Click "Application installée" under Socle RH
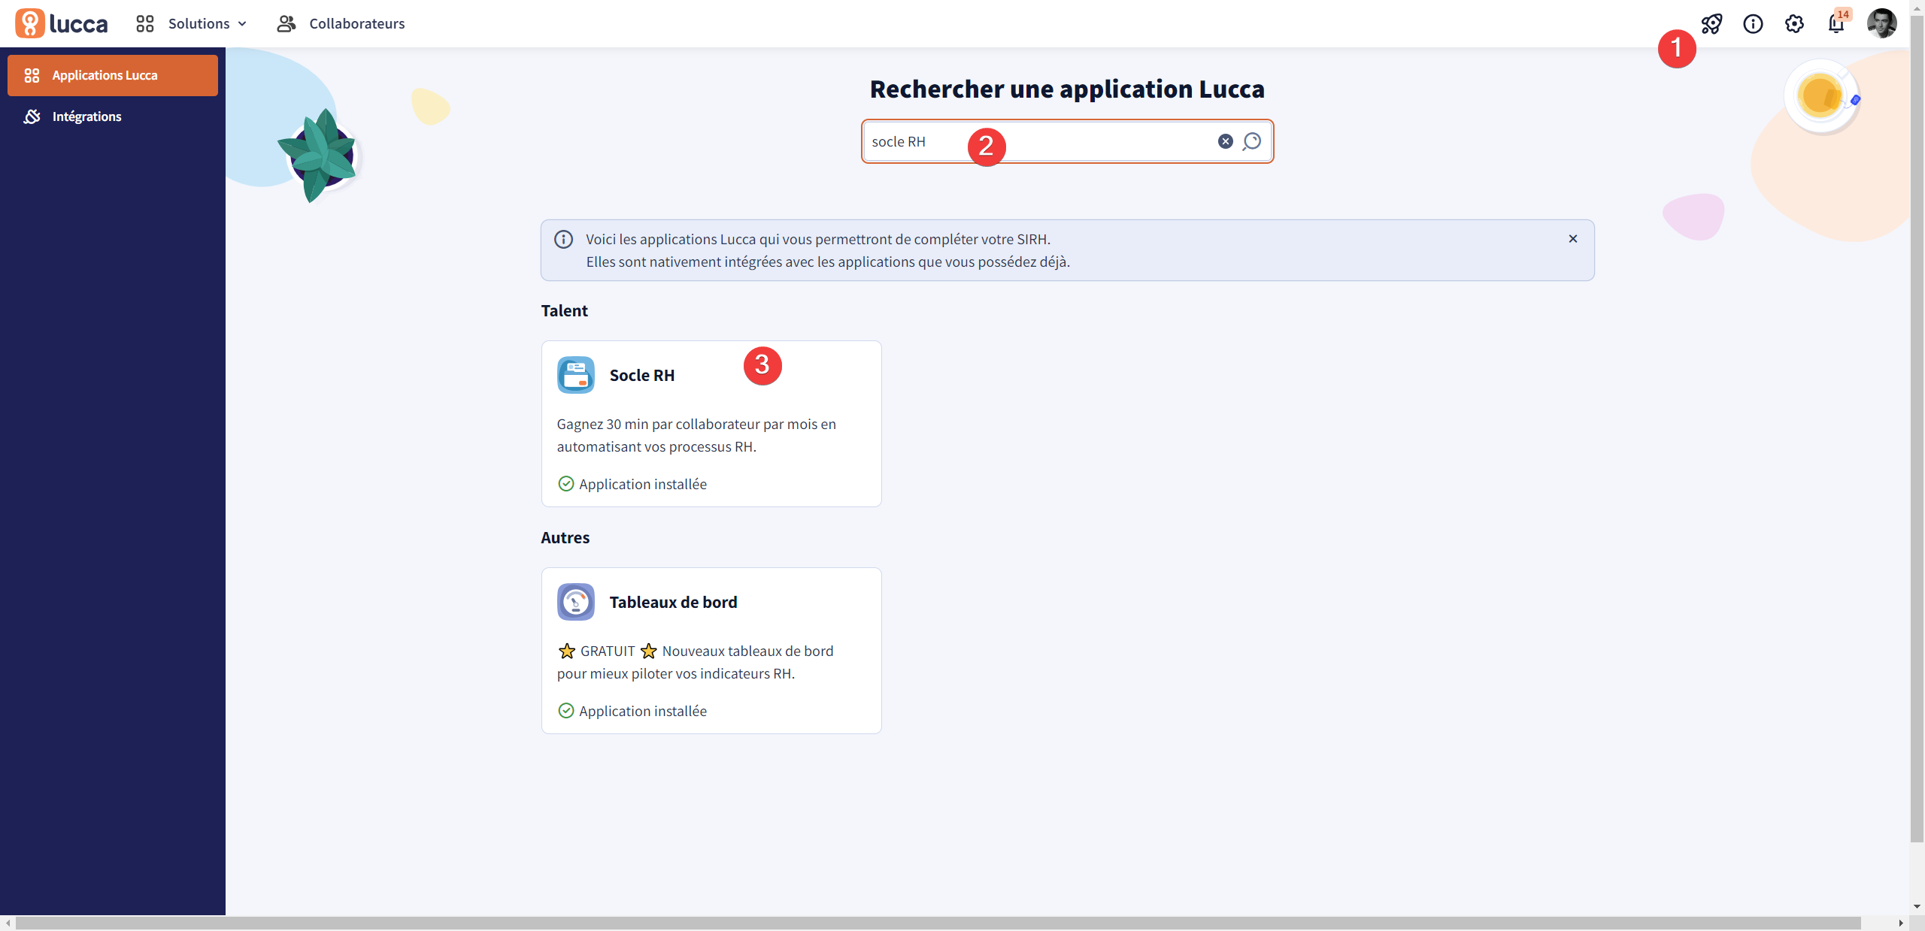Image resolution: width=1925 pixels, height=931 pixels. (642, 484)
